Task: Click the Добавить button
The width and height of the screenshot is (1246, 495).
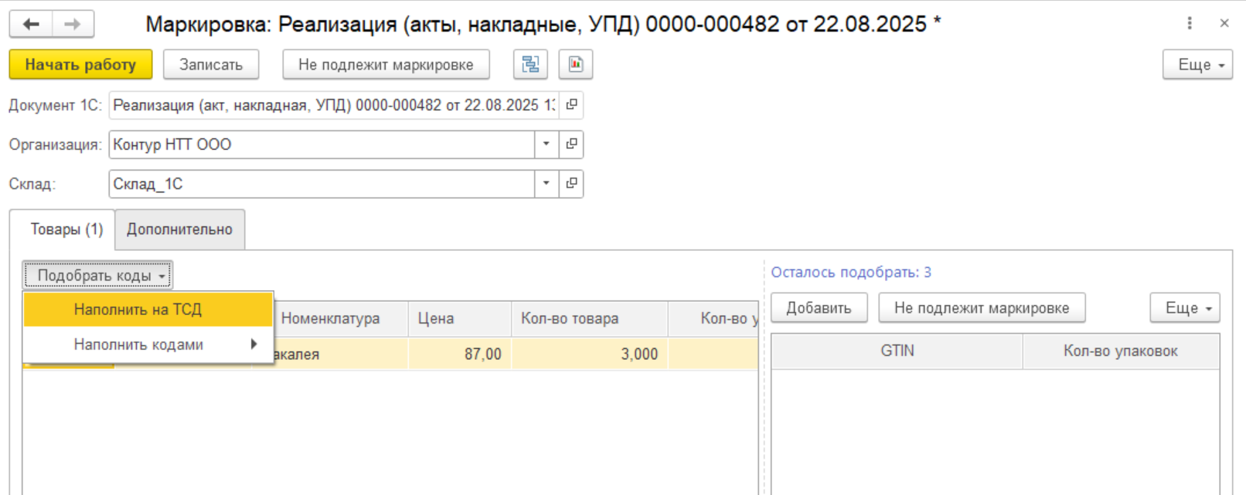Action: [x=819, y=308]
